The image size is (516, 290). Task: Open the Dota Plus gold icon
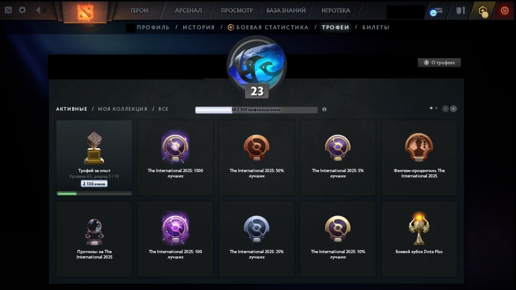point(483,11)
